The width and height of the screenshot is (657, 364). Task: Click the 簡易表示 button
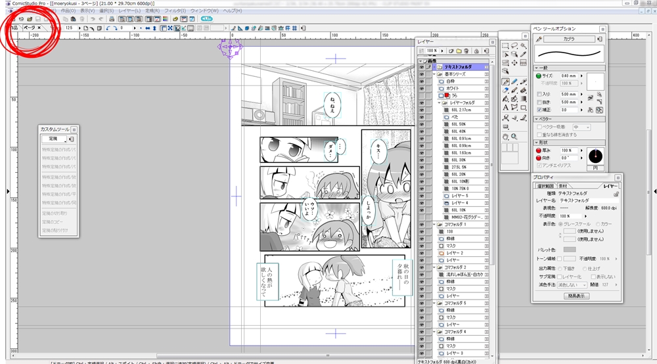pos(577,296)
